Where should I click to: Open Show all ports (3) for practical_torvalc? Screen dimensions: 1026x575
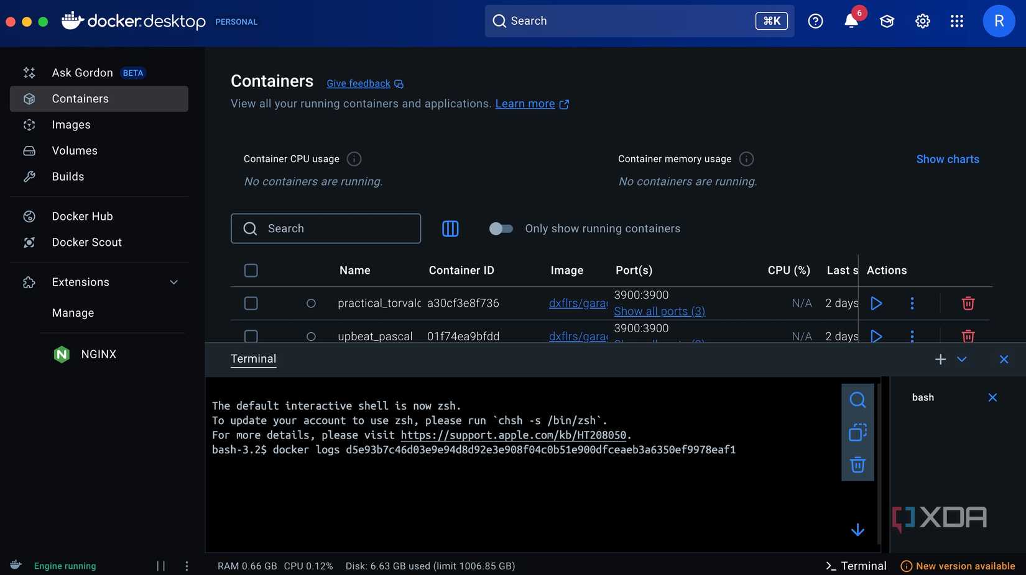click(x=659, y=311)
